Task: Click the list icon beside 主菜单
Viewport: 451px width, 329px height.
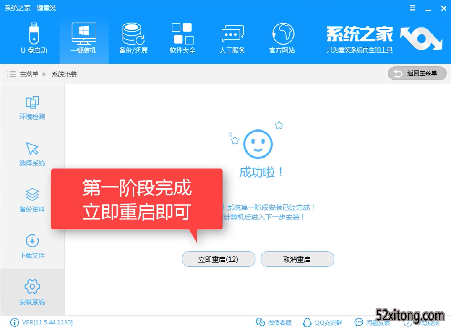Action: click(x=11, y=74)
